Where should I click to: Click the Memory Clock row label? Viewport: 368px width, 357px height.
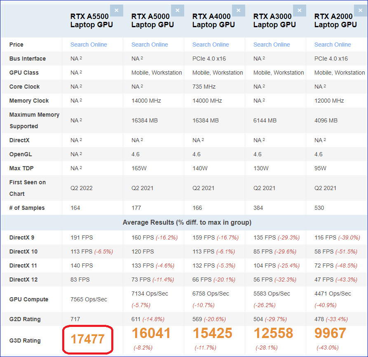(29, 101)
